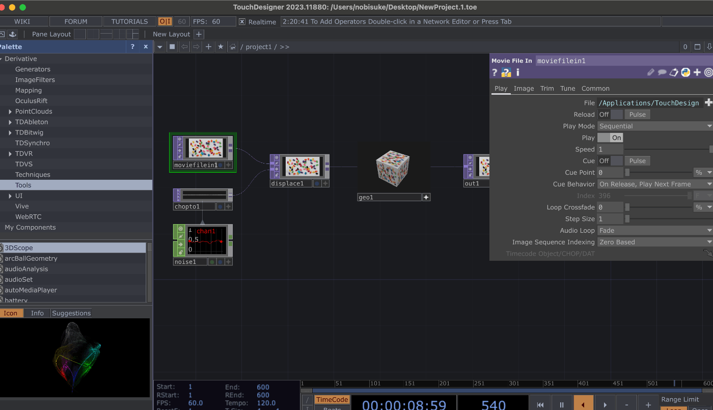
Task: Toggle blue display flag on chopto1 node
Action: pos(220,206)
